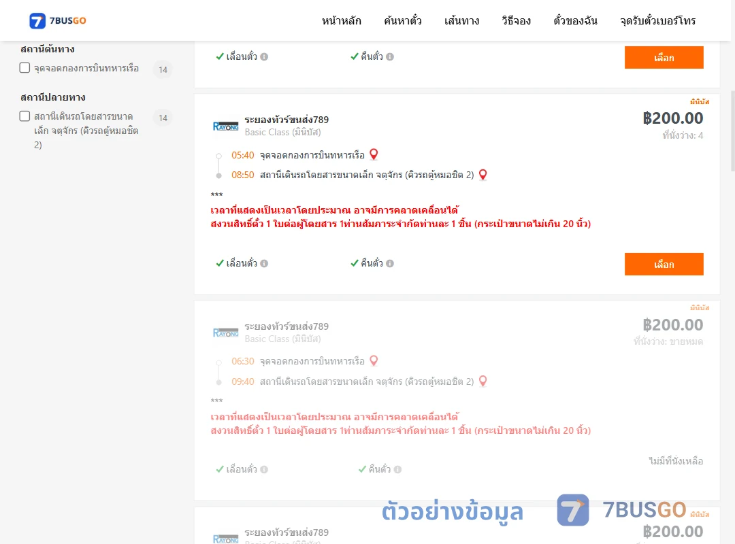Check the จุดจอดกองการบินทหารเรือ origin station filter
The image size is (735, 544).
point(25,68)
